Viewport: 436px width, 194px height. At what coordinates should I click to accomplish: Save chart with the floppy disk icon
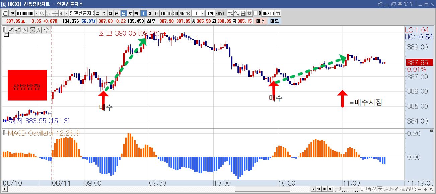[x=243, y=13]
